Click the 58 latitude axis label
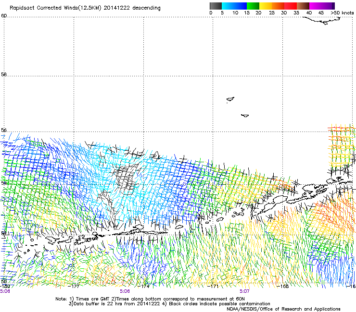 4,74
